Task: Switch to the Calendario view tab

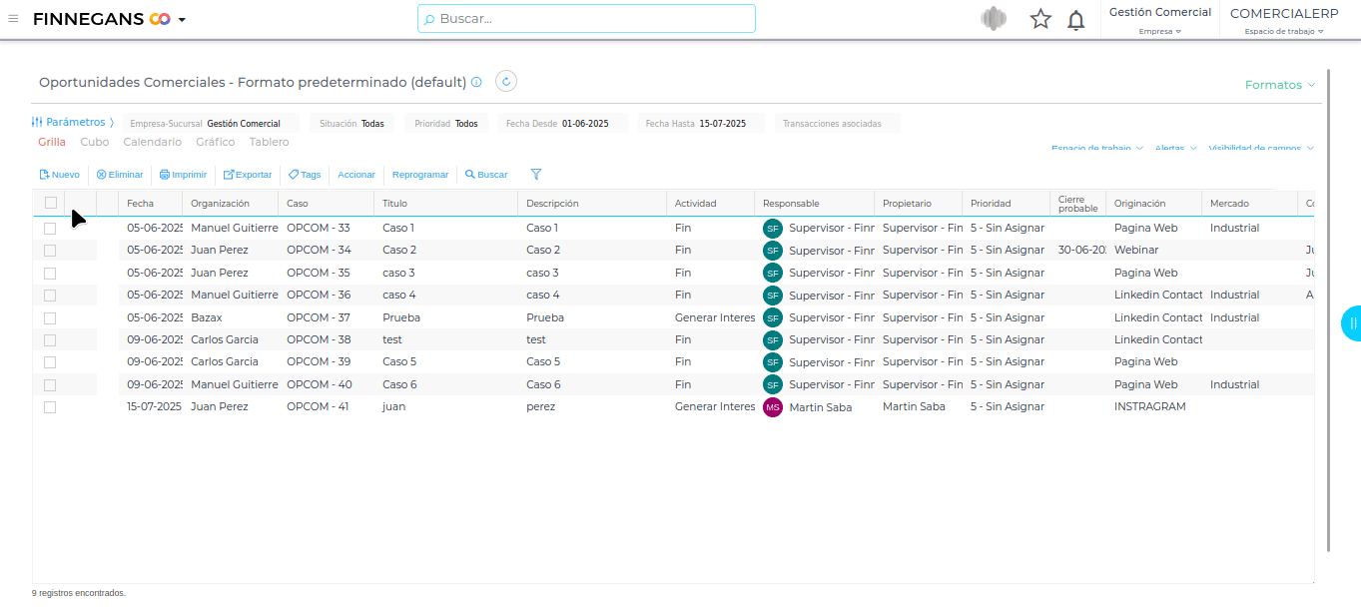Action: click(152, 143)
